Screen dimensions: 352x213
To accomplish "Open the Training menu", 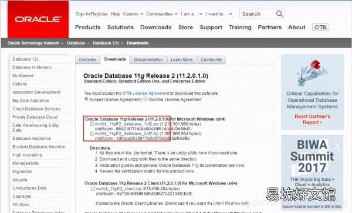I will tap(240, 28).
